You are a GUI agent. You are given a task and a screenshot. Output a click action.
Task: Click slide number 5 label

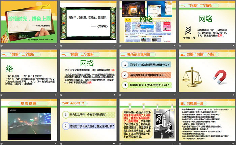pos(55,95)
